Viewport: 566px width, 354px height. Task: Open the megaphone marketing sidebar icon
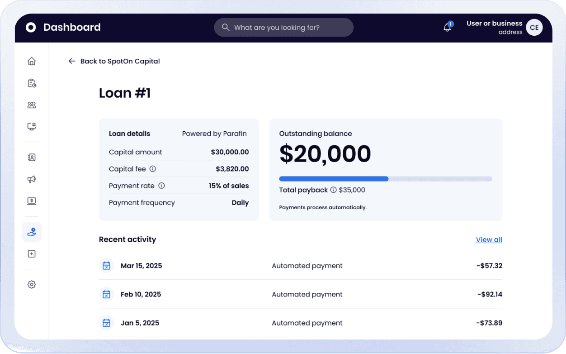coord(32,179)
